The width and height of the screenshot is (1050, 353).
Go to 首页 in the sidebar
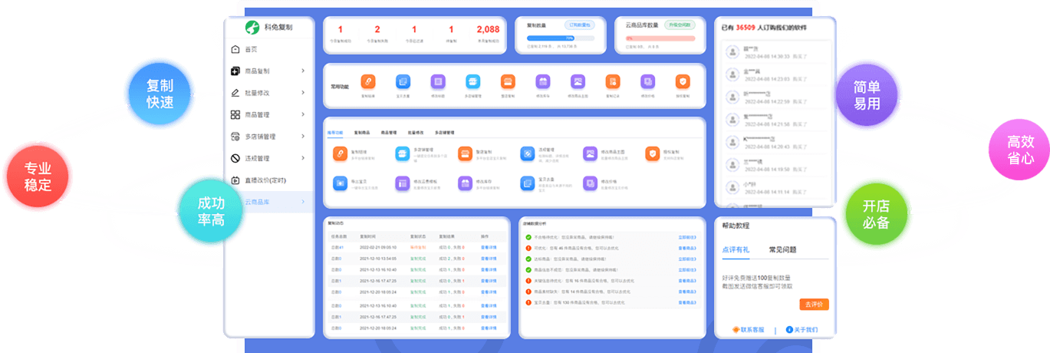pyautogui.click(x=251, y=50)
